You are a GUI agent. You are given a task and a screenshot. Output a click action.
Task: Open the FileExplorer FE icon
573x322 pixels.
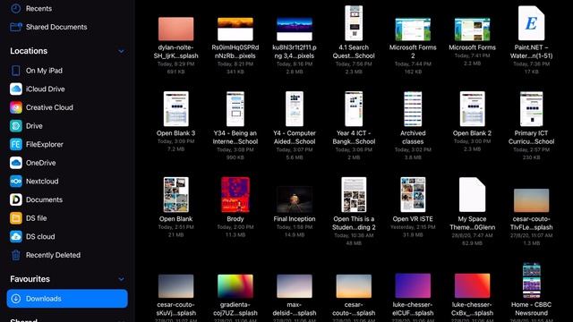(16, 144)
